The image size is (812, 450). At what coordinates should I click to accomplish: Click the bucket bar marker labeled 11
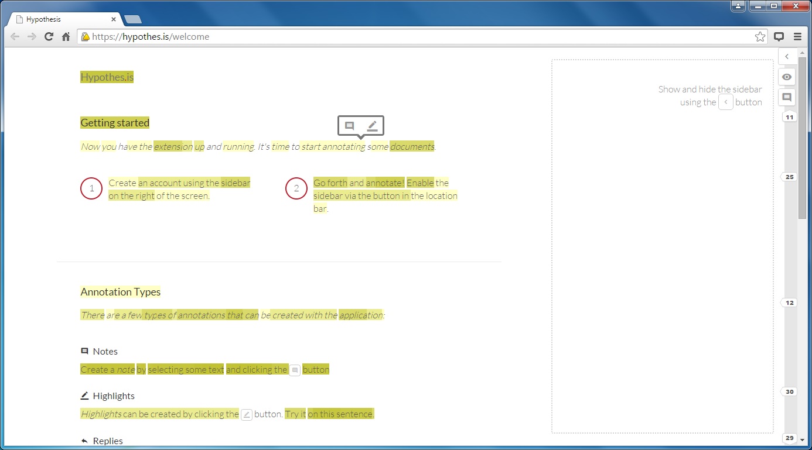pyautogui.click(x=789, y=117)
